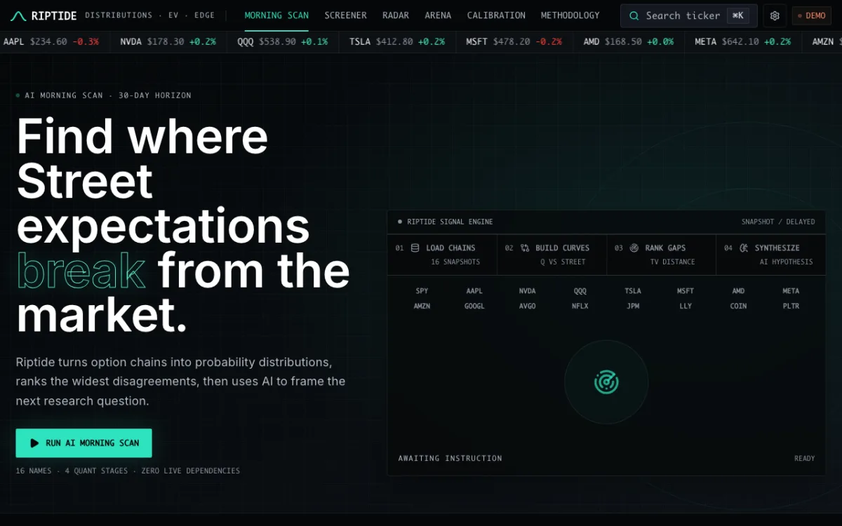The image size is (842, 526).
Task: Click COIN in the signal engine grid
Action: pos(738,306)
